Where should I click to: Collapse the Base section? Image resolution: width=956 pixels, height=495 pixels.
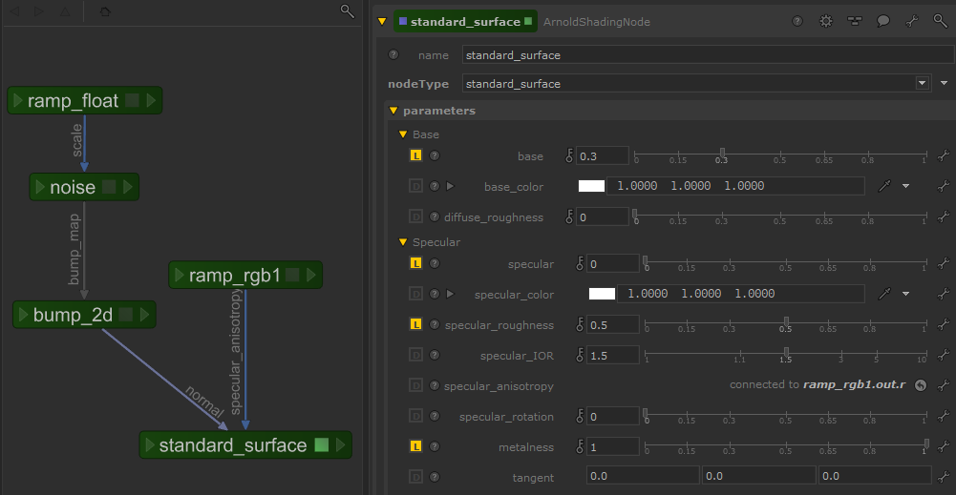pyautogui.click(x=403, y=134)
